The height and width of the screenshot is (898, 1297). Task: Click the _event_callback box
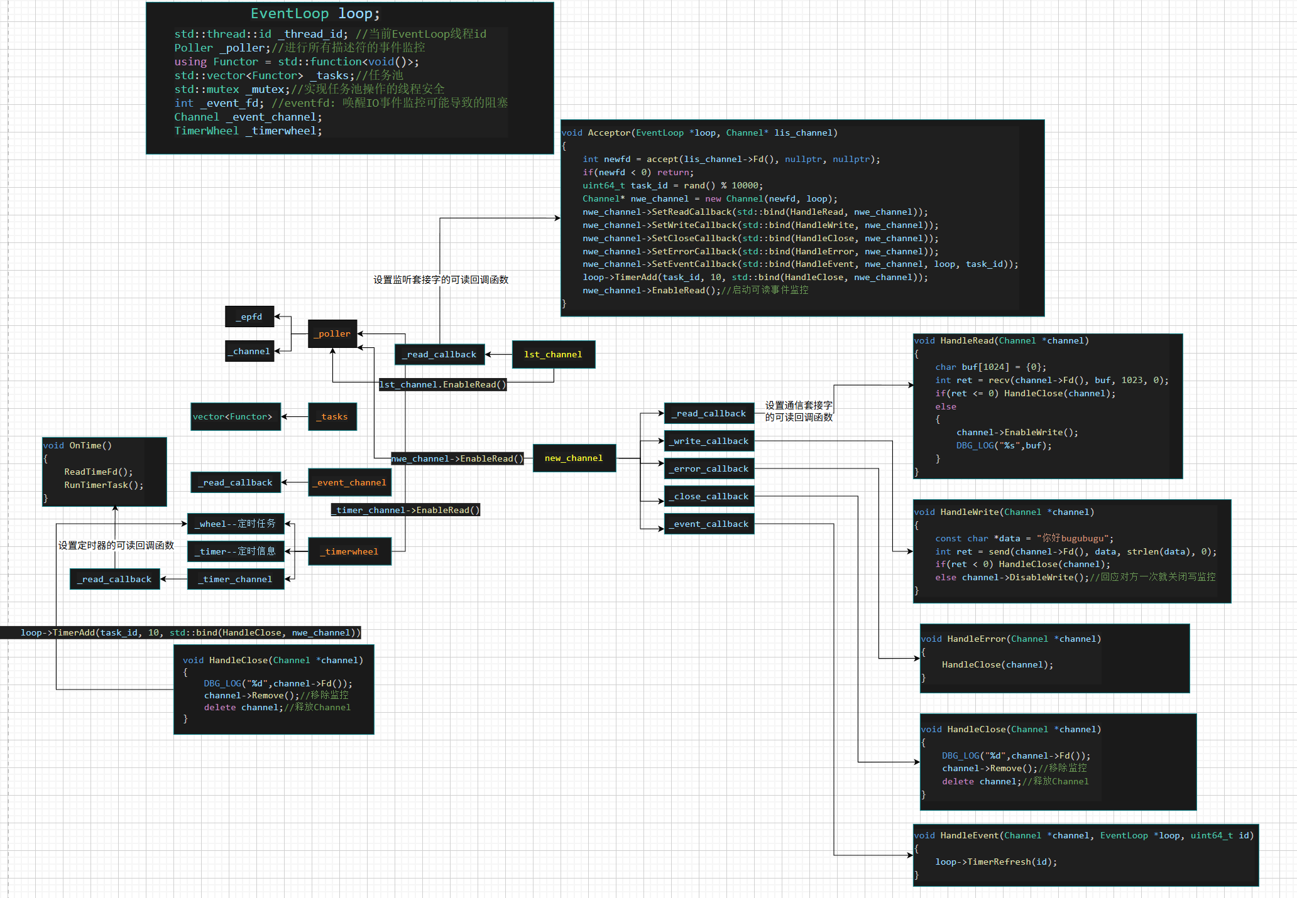pos(709,524)
